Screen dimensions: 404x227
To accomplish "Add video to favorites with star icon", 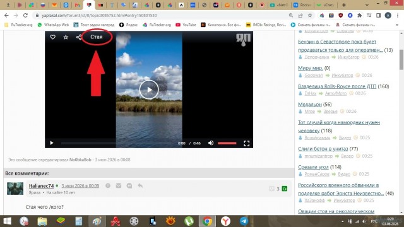I will tap(66, 37).
